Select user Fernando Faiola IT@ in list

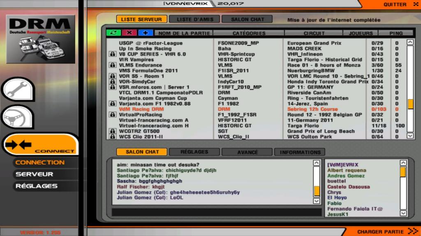pos(355,209)
